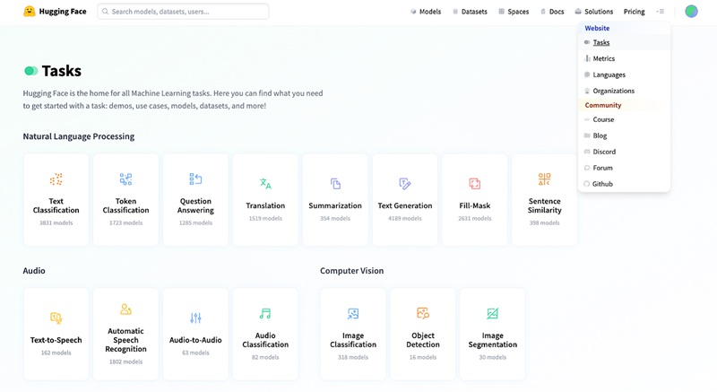The image size is (717, 392).
Task: Click the Text-to-Speech task icon
Action: tap(56, 318)
